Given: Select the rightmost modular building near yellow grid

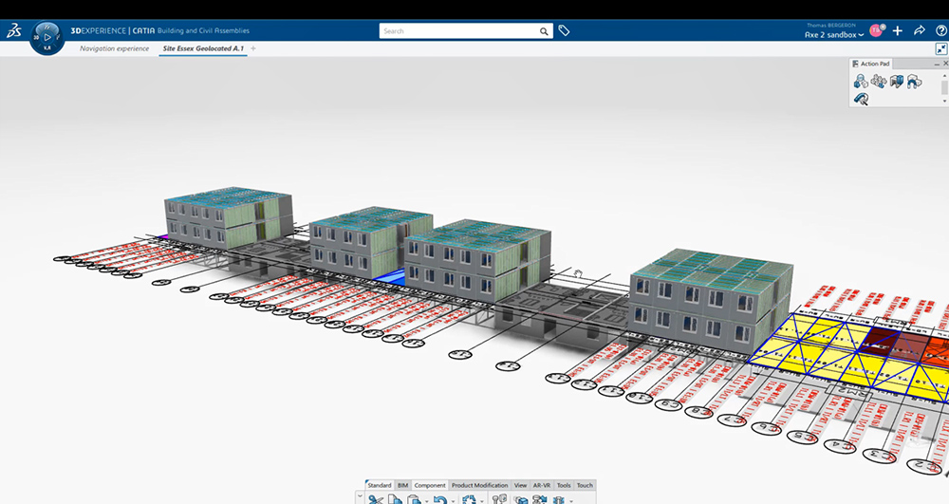Looking at the screenshot, I should (x=711, y=301).
